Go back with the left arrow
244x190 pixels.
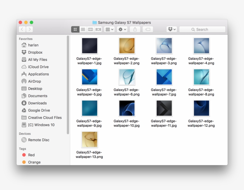pos(22,29)
